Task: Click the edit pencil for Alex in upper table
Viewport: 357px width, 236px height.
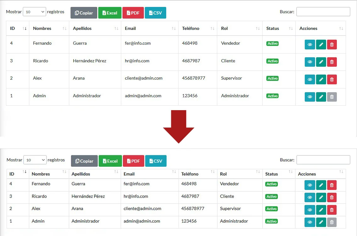Action: 321,79
